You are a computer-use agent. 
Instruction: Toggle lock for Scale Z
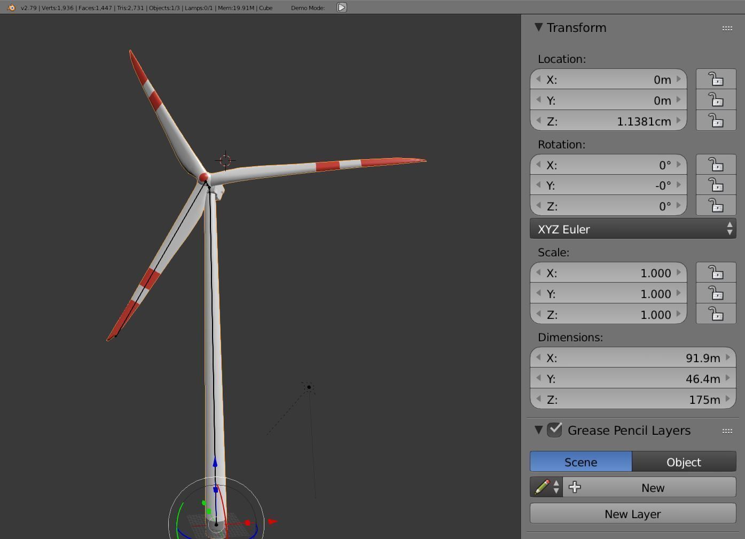(716, 314)
